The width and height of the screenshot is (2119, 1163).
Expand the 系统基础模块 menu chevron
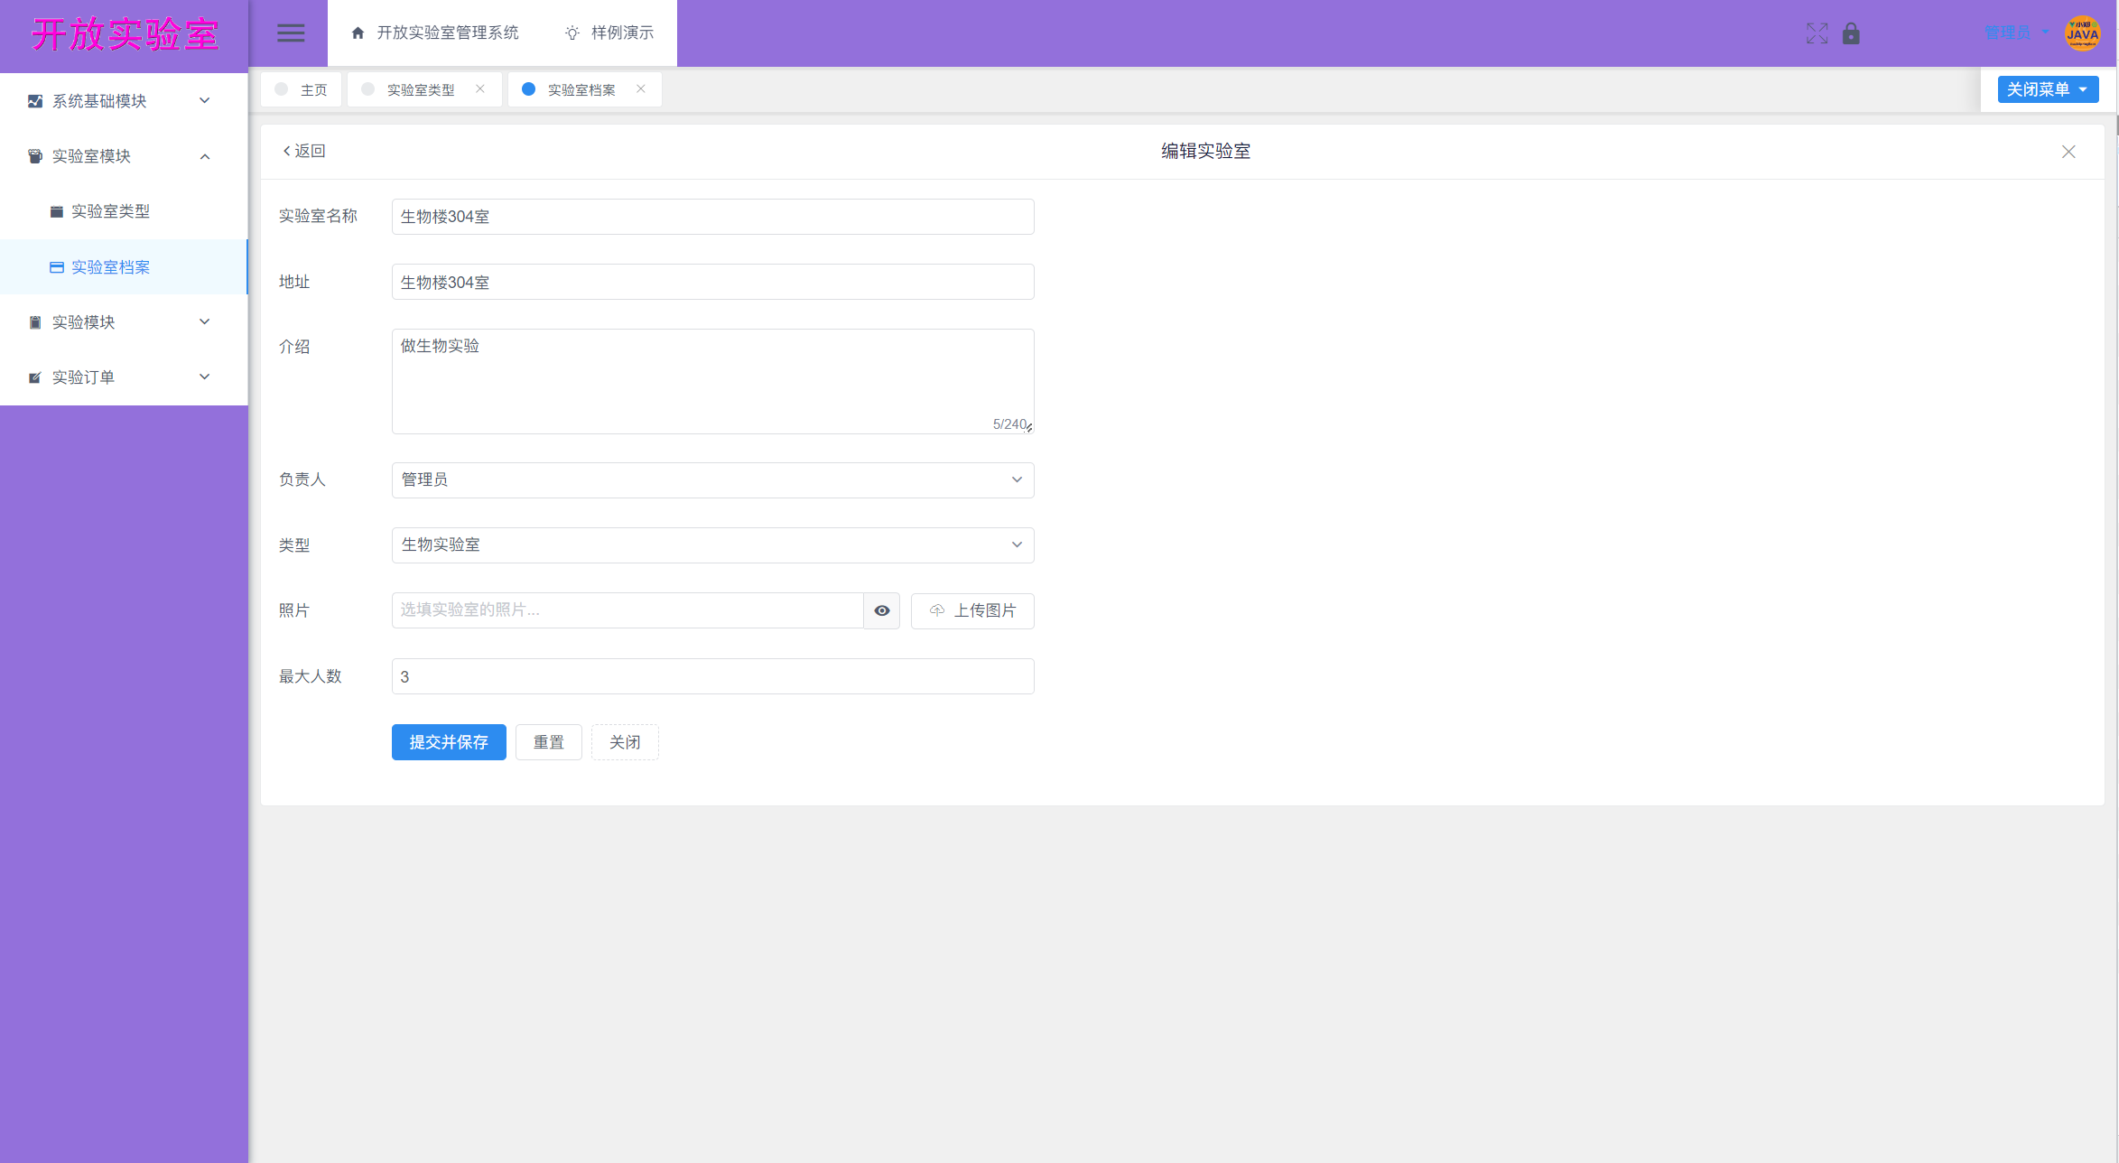coord(205,100)
